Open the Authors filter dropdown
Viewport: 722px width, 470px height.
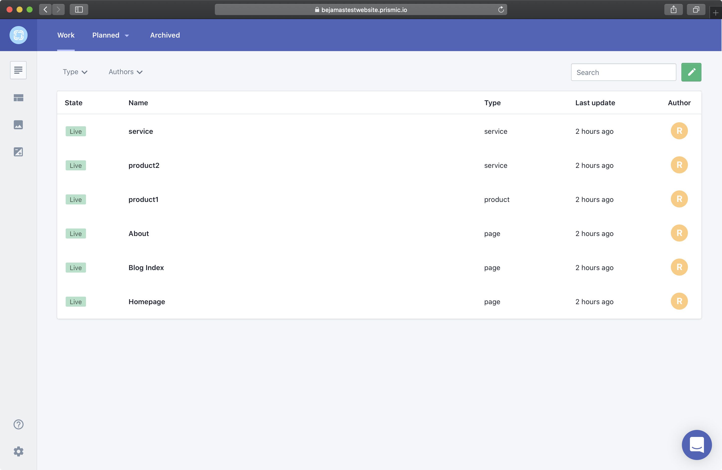pos(125,72)
